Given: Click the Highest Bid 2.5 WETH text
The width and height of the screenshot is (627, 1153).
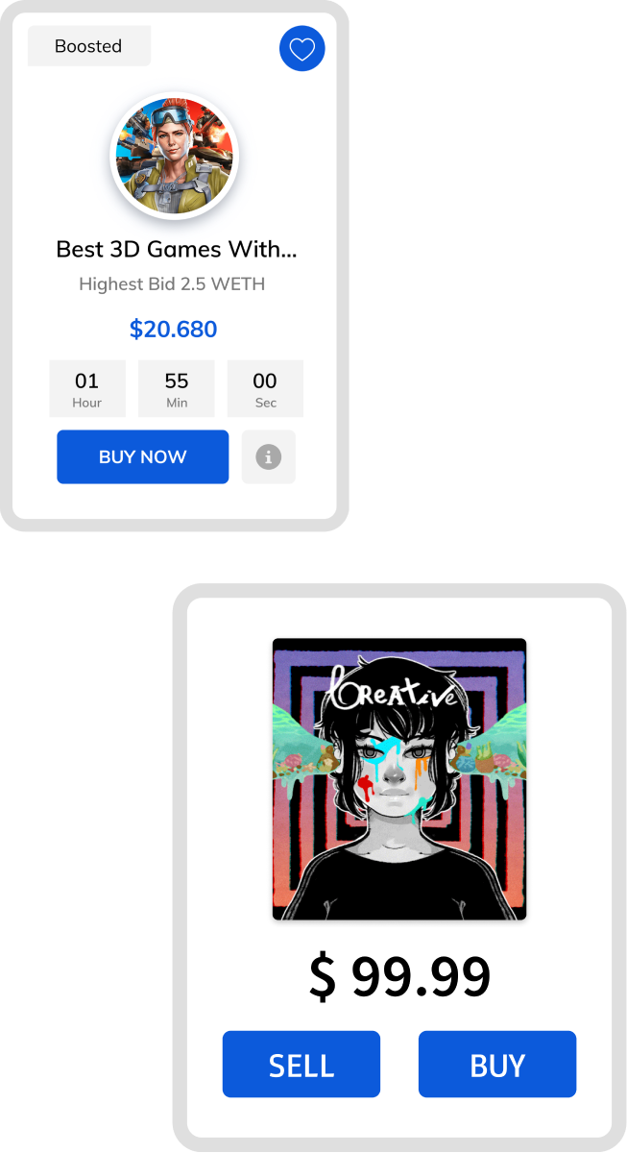Looking at the screenshot, I should (x=172, y=284).
